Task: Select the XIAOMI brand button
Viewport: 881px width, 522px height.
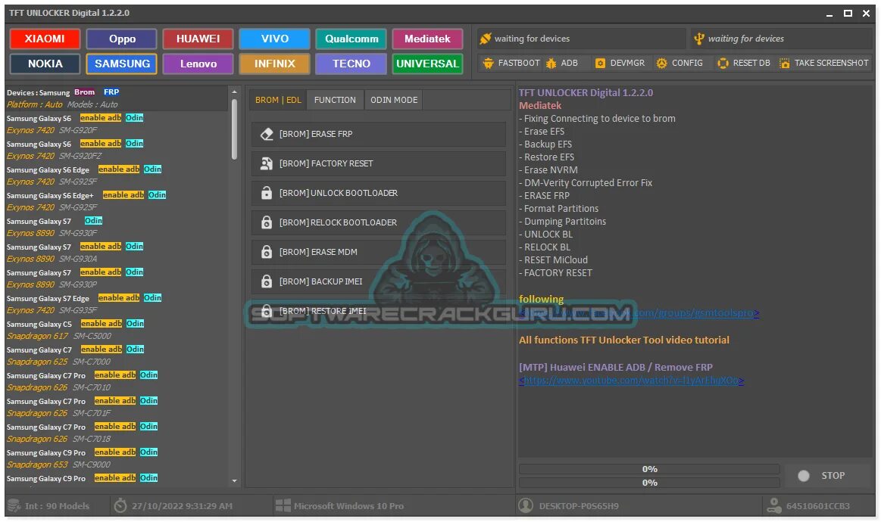Action: (45, 39)
